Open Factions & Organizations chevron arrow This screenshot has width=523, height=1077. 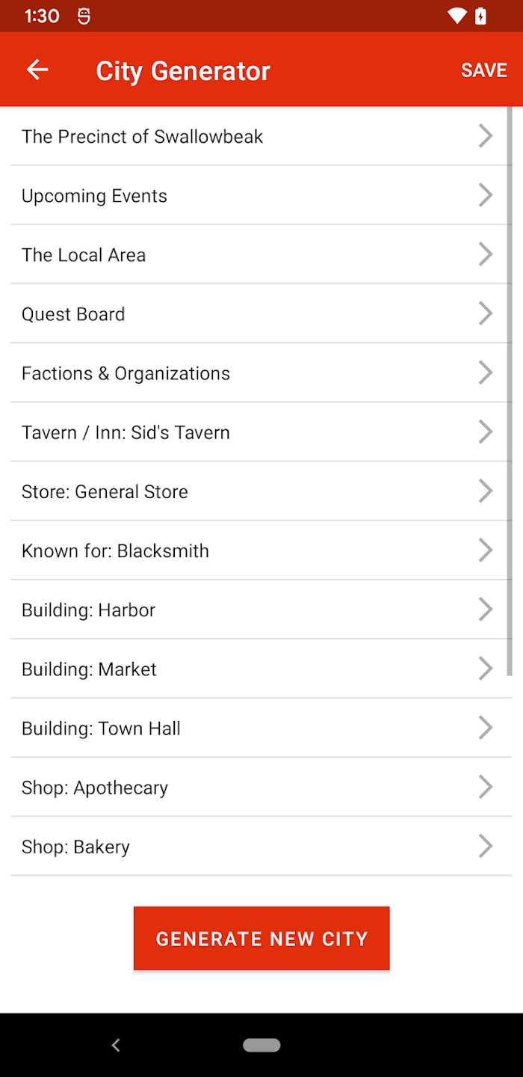click(x=486, y=372)
